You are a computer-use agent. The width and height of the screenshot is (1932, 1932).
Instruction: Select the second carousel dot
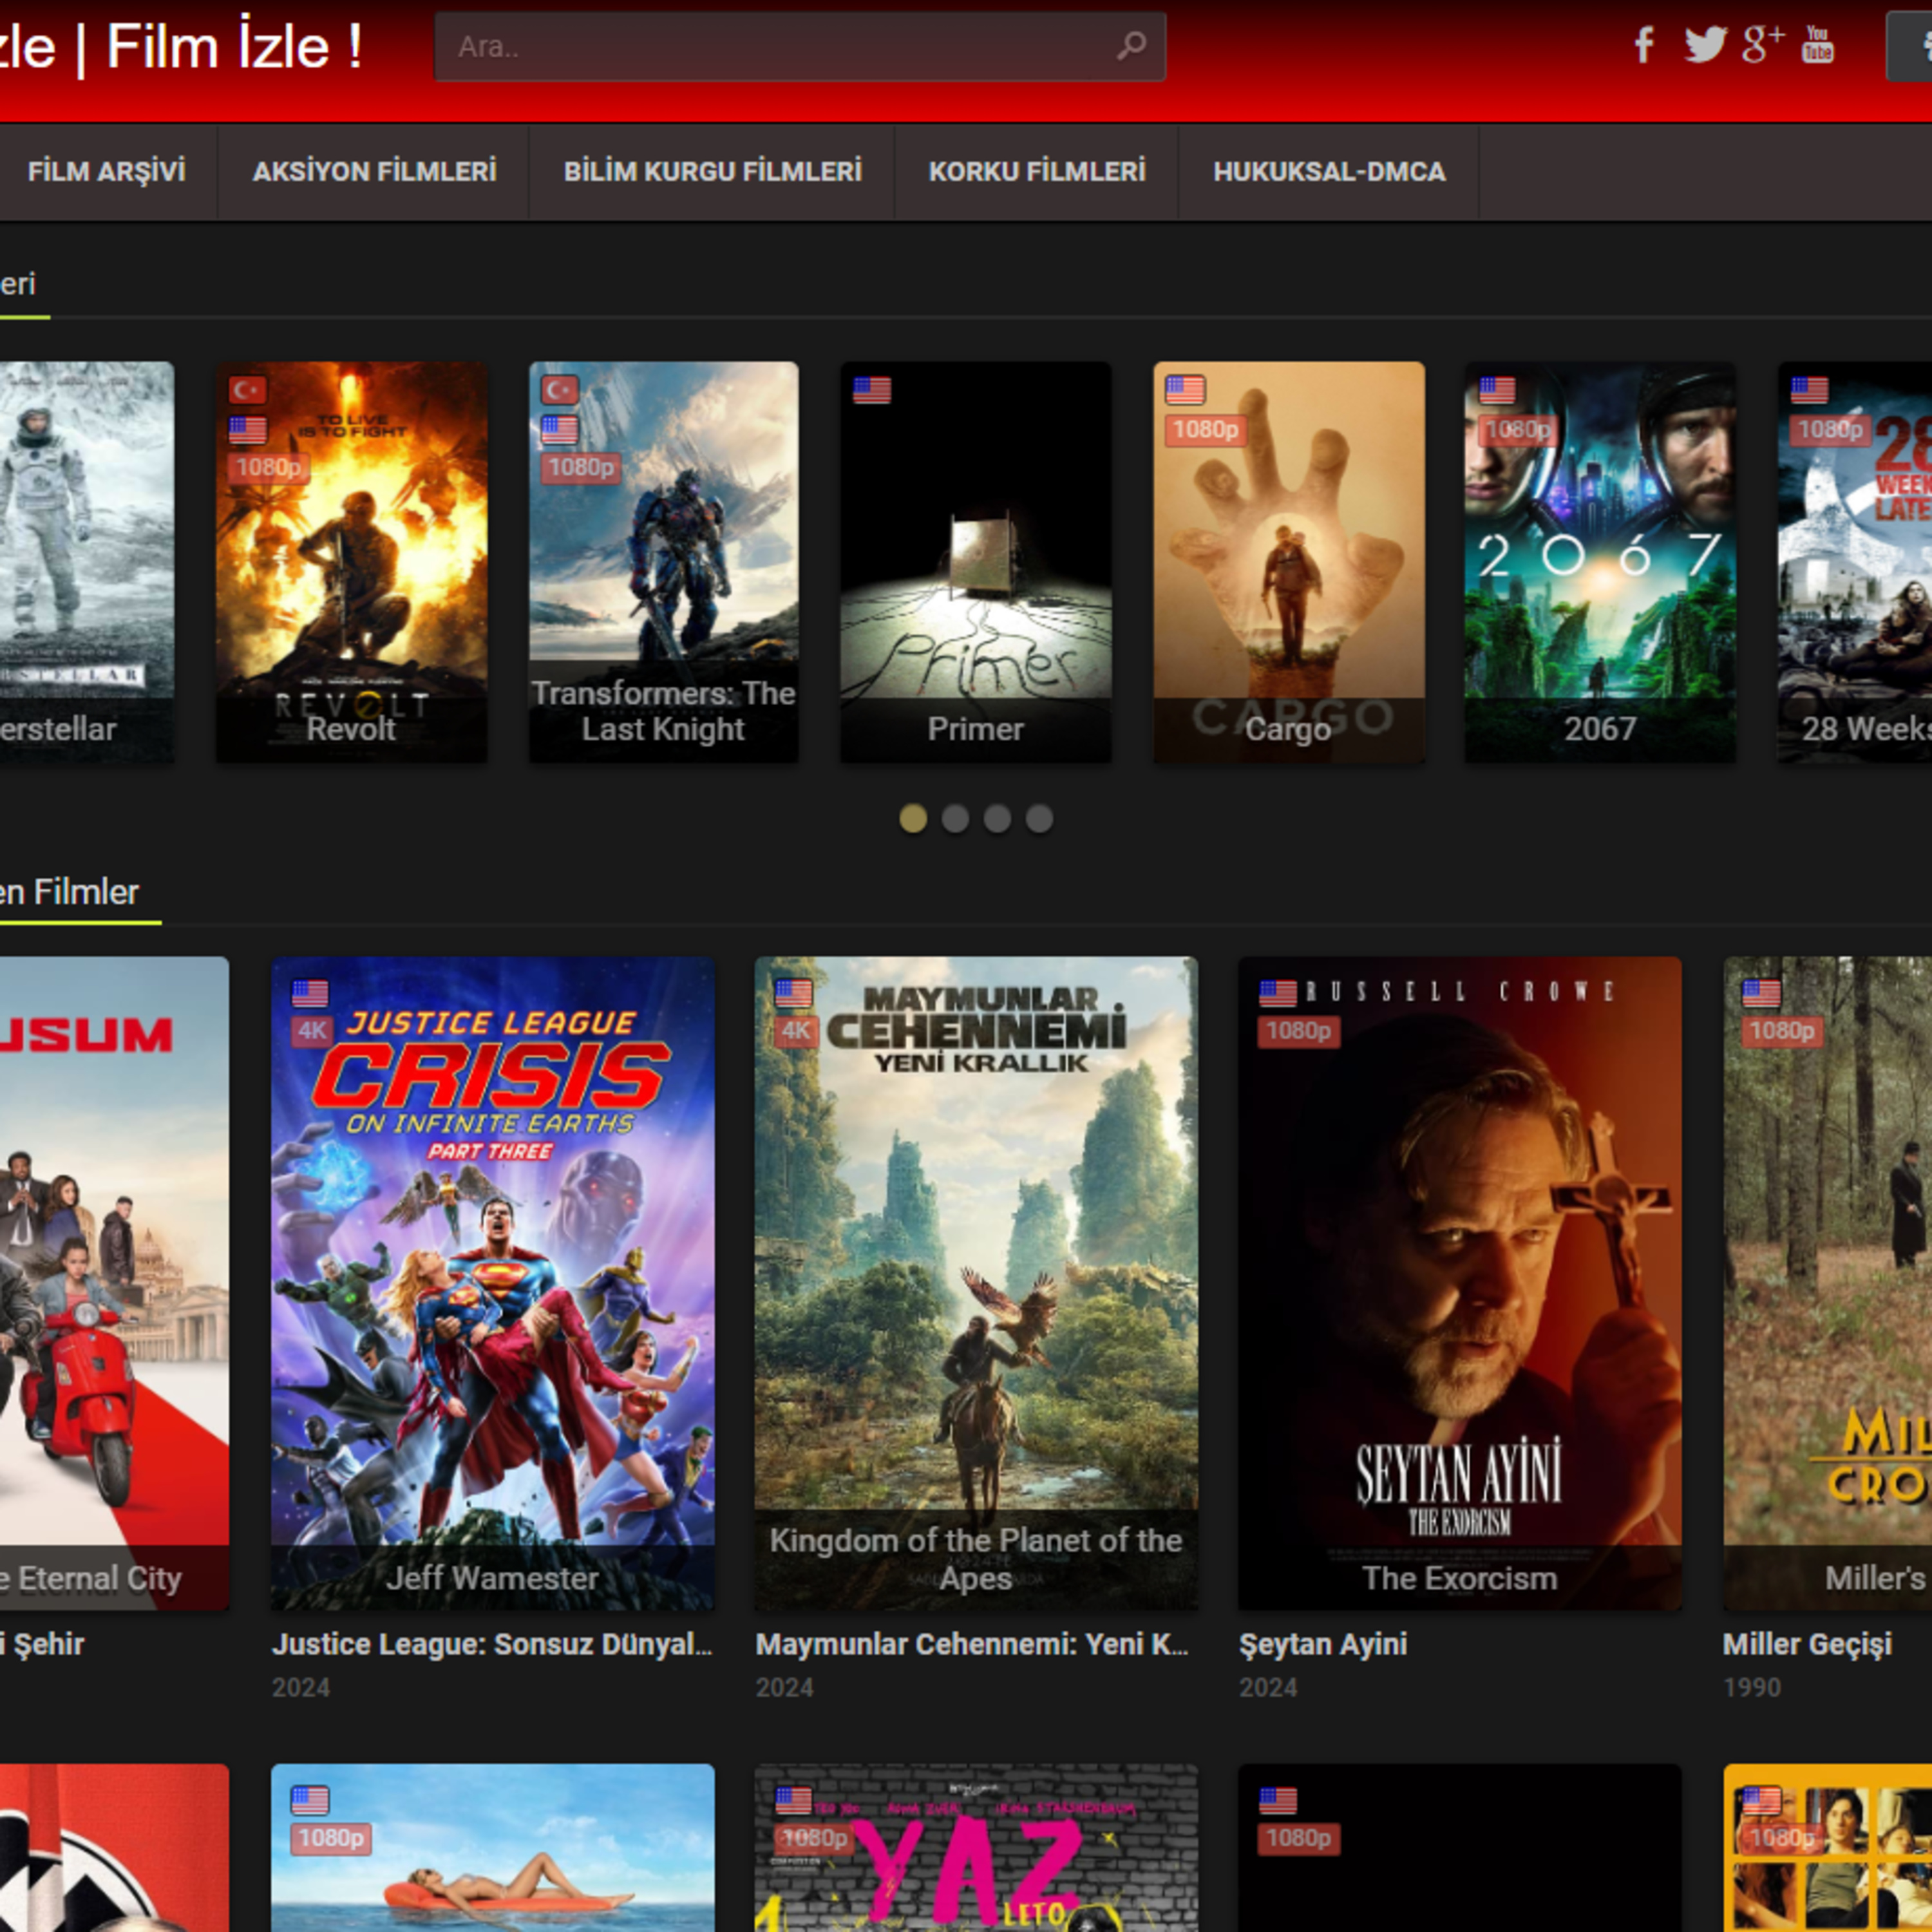click(955, 819)
